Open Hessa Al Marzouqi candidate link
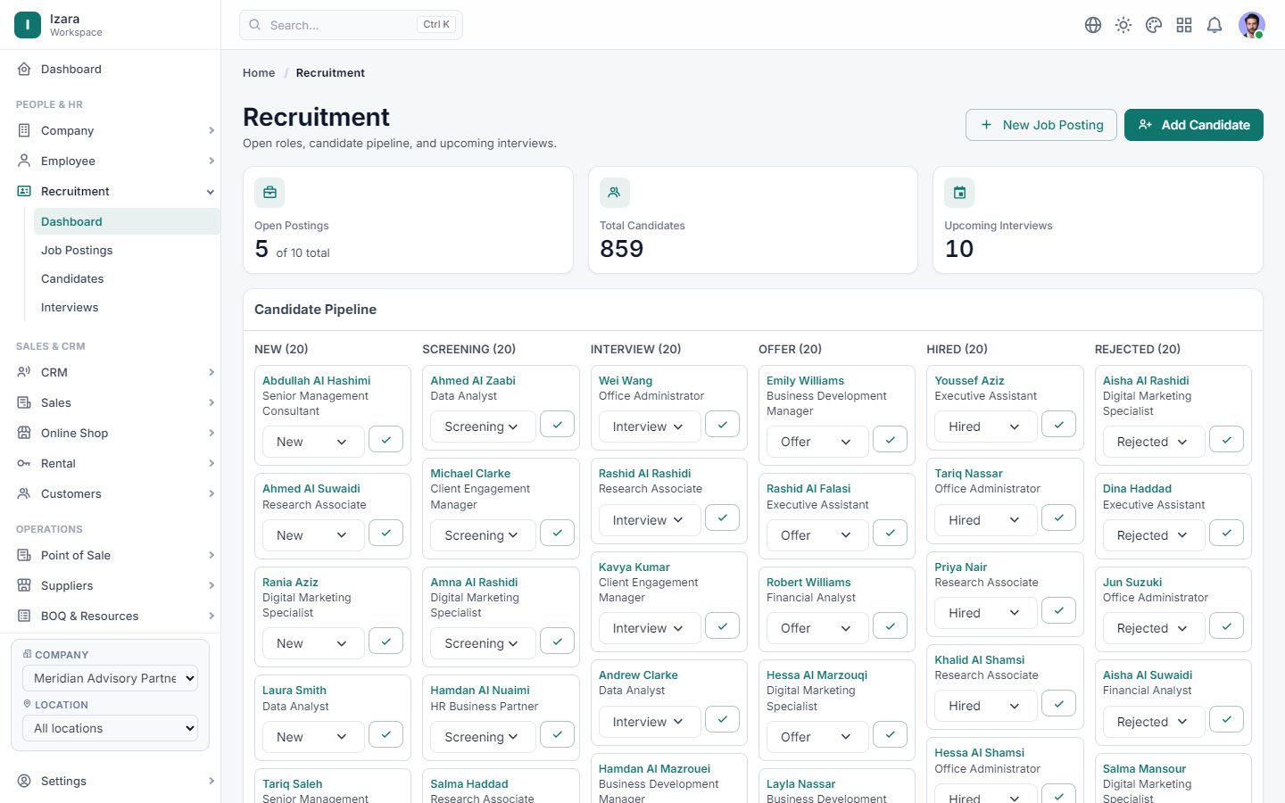1285x803 pixels. (817, 675)
